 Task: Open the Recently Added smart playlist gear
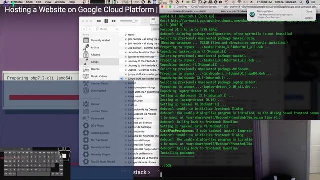click(86, 147)
